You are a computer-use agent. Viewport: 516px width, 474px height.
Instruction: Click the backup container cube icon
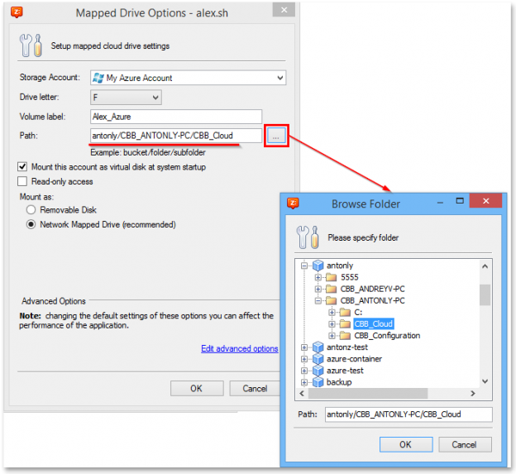pyautogui.click(x=318, y=382)
